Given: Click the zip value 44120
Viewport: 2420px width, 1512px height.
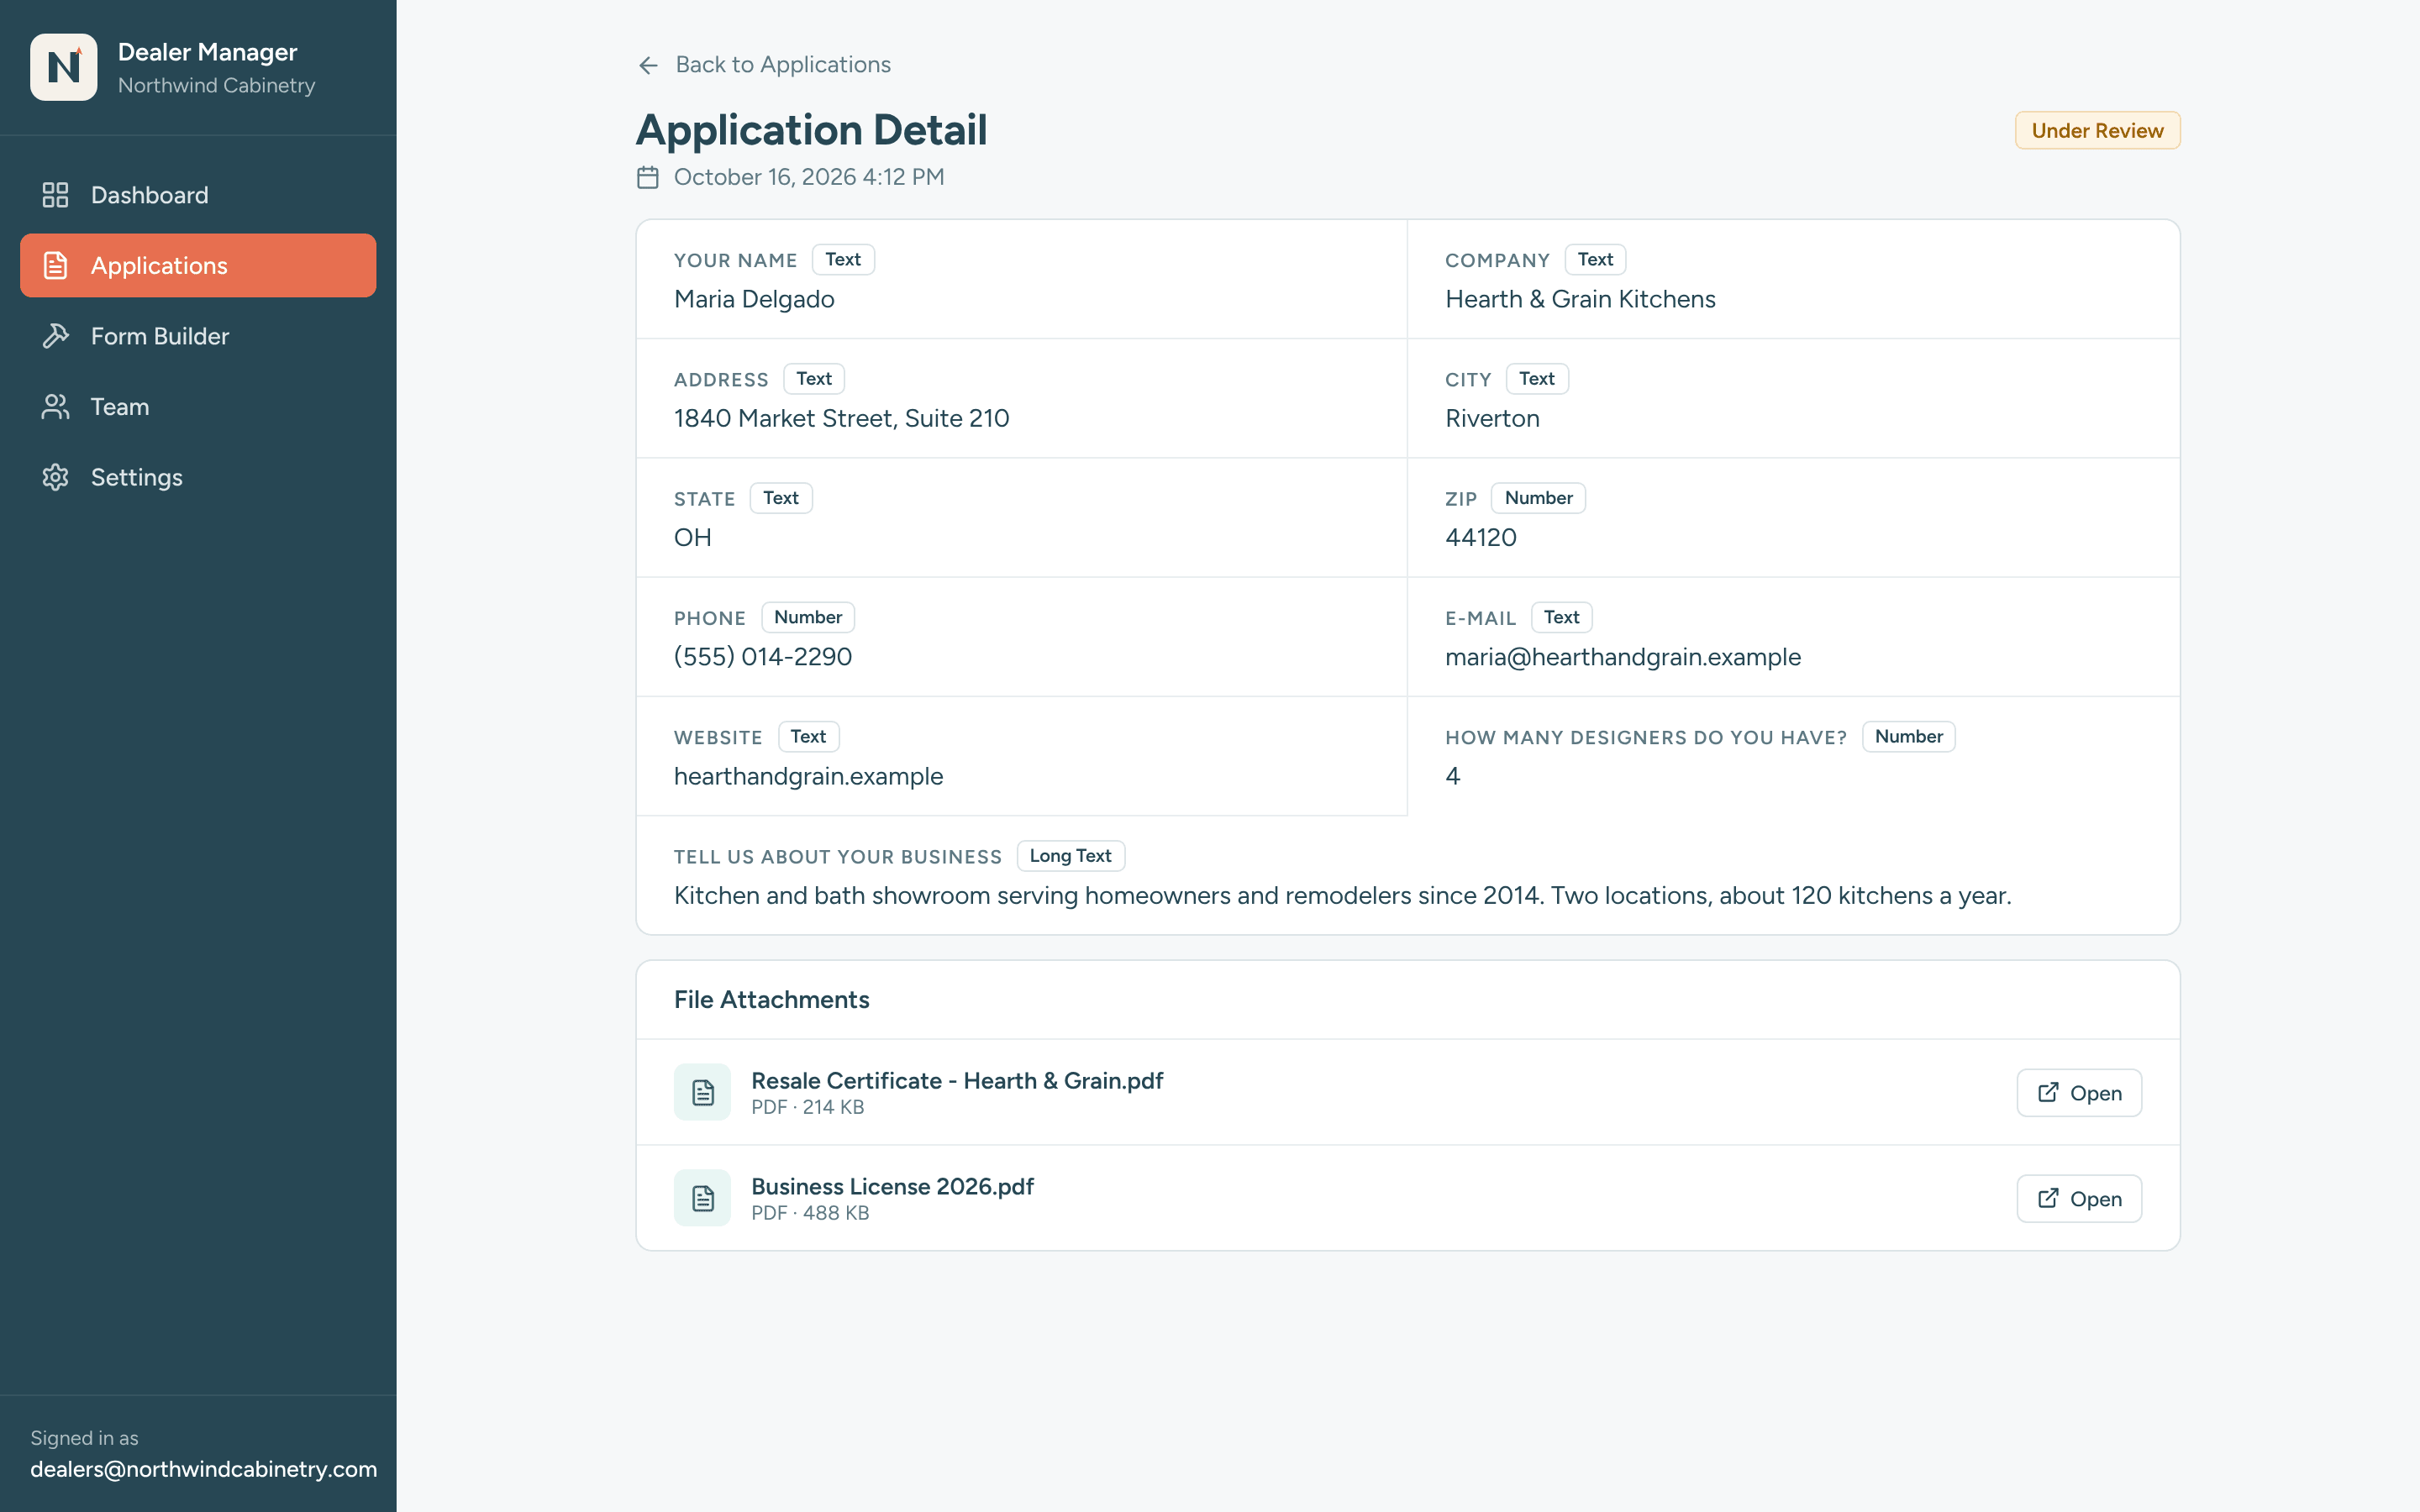Looking at the screenshot, I should click(1481, 538).
